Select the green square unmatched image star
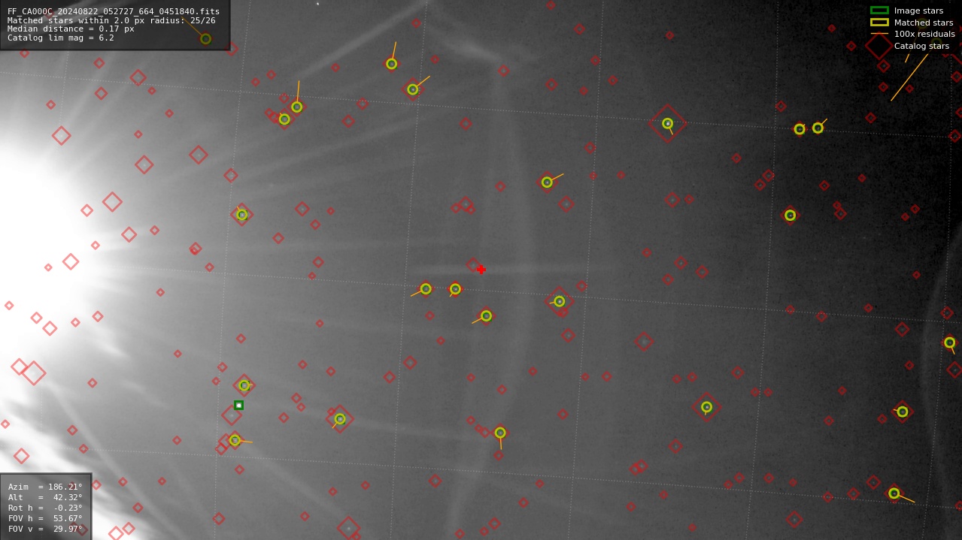The height and width of the screenshot is (540, 962). 238,405
